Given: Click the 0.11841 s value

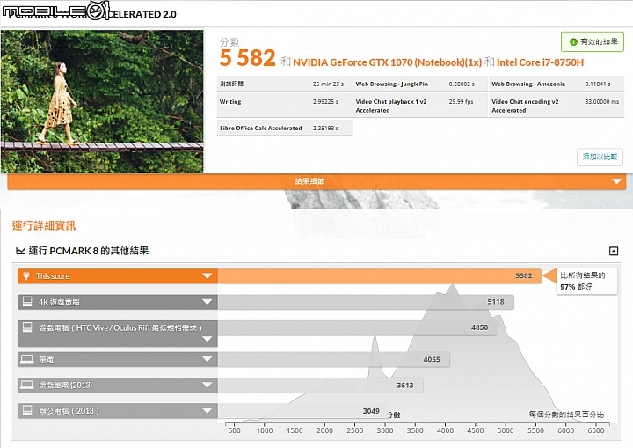Looking at the screenshot, I should click(598, 84).
